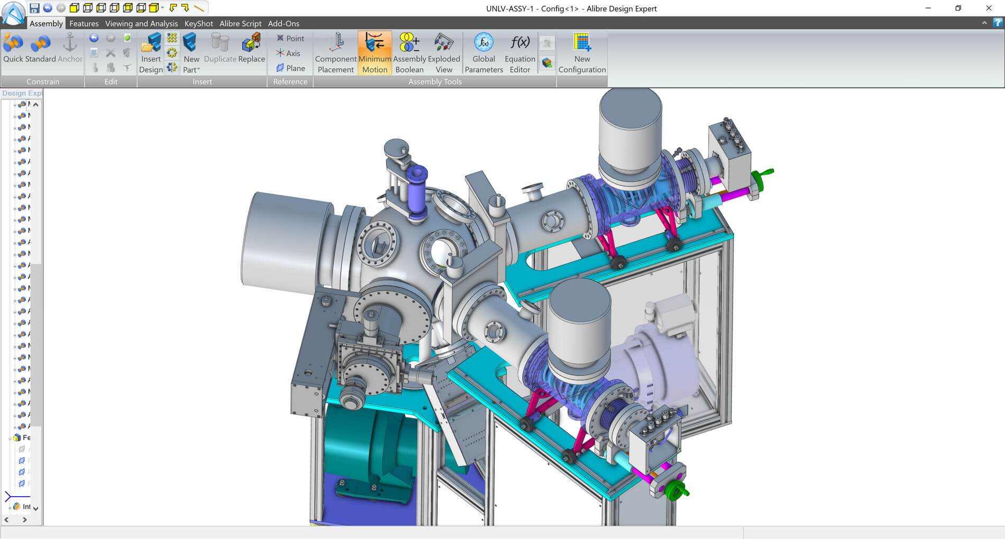Image resolution: width=1005 pixels, height=539 pixels.
Task: Click the Design Explorer scroll up arrow
Action: (x=35, y=104)
